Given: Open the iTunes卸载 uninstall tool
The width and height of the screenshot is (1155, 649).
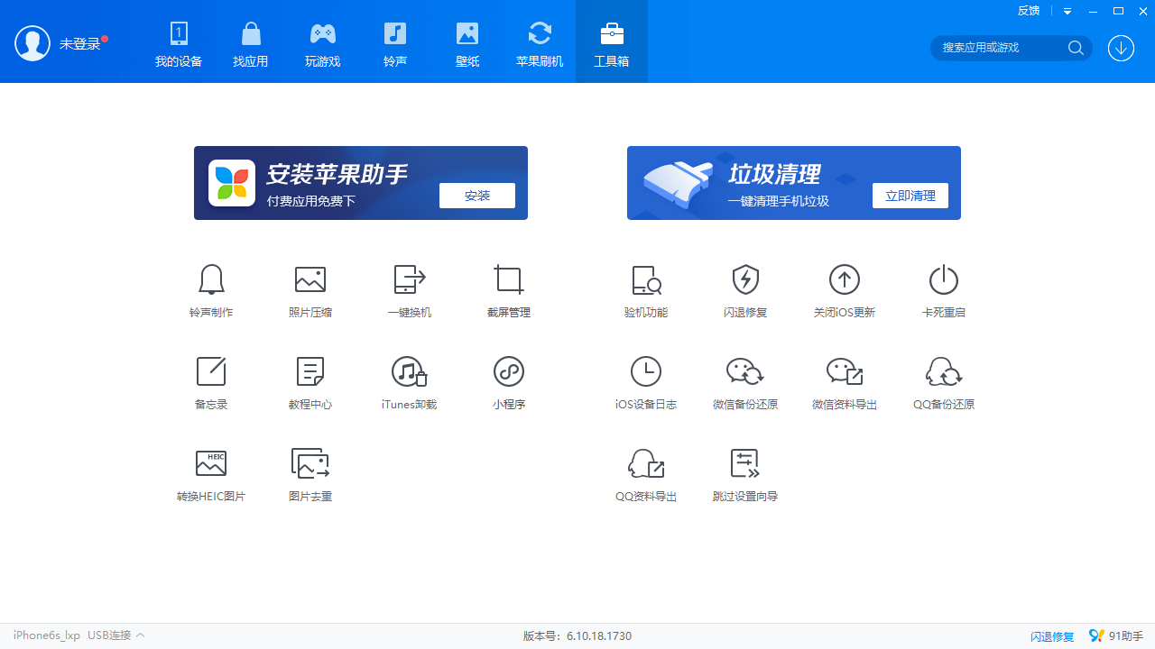Looking at the screenshot, I should (410, 372).
